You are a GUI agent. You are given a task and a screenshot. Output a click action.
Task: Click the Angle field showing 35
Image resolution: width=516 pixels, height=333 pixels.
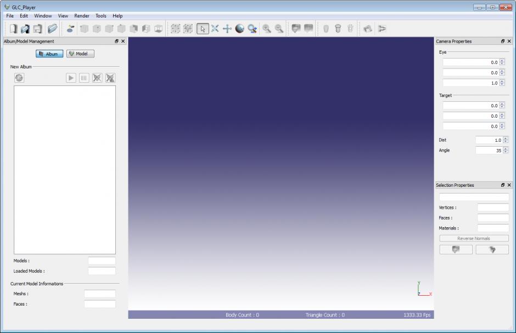[x=489, y=151]
